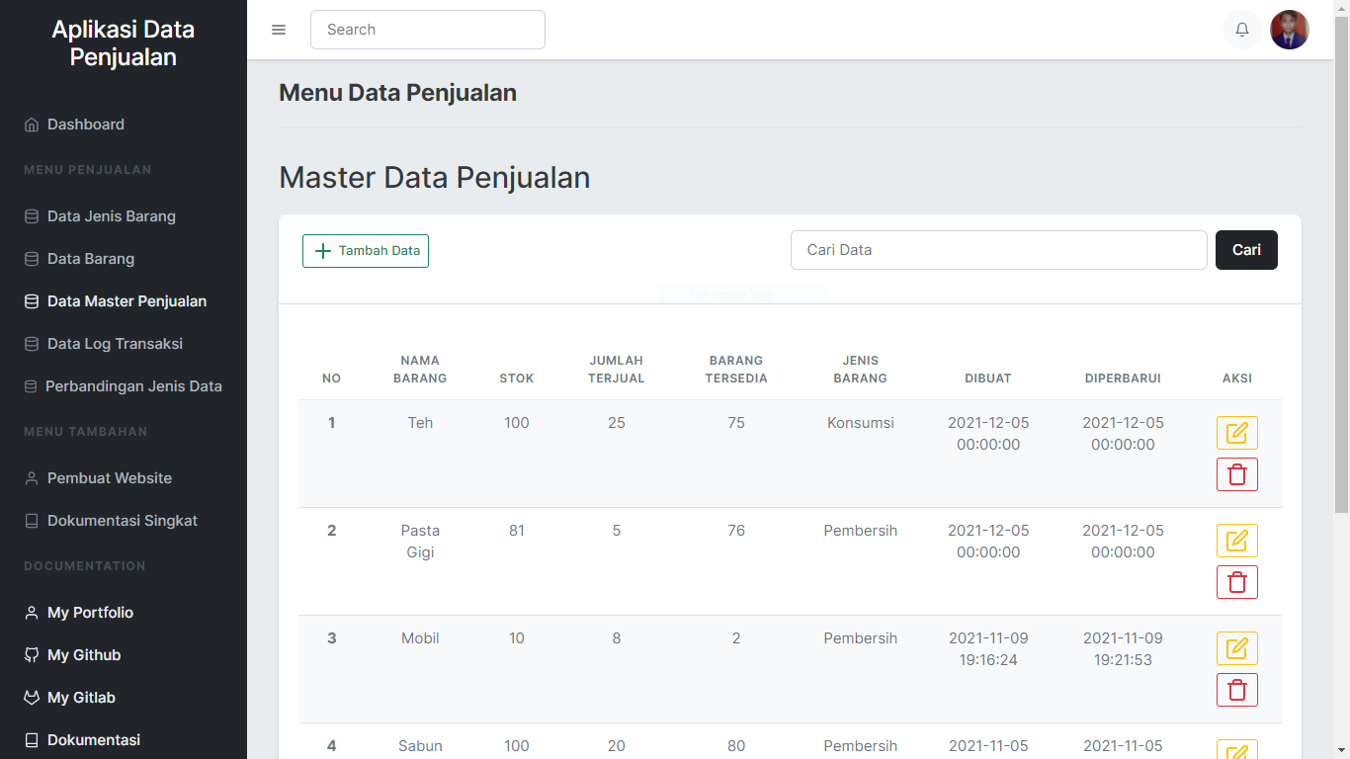Edit the Pasta Gigi row
Viewport: 1350px width, 759px height.
point(1237,541)
